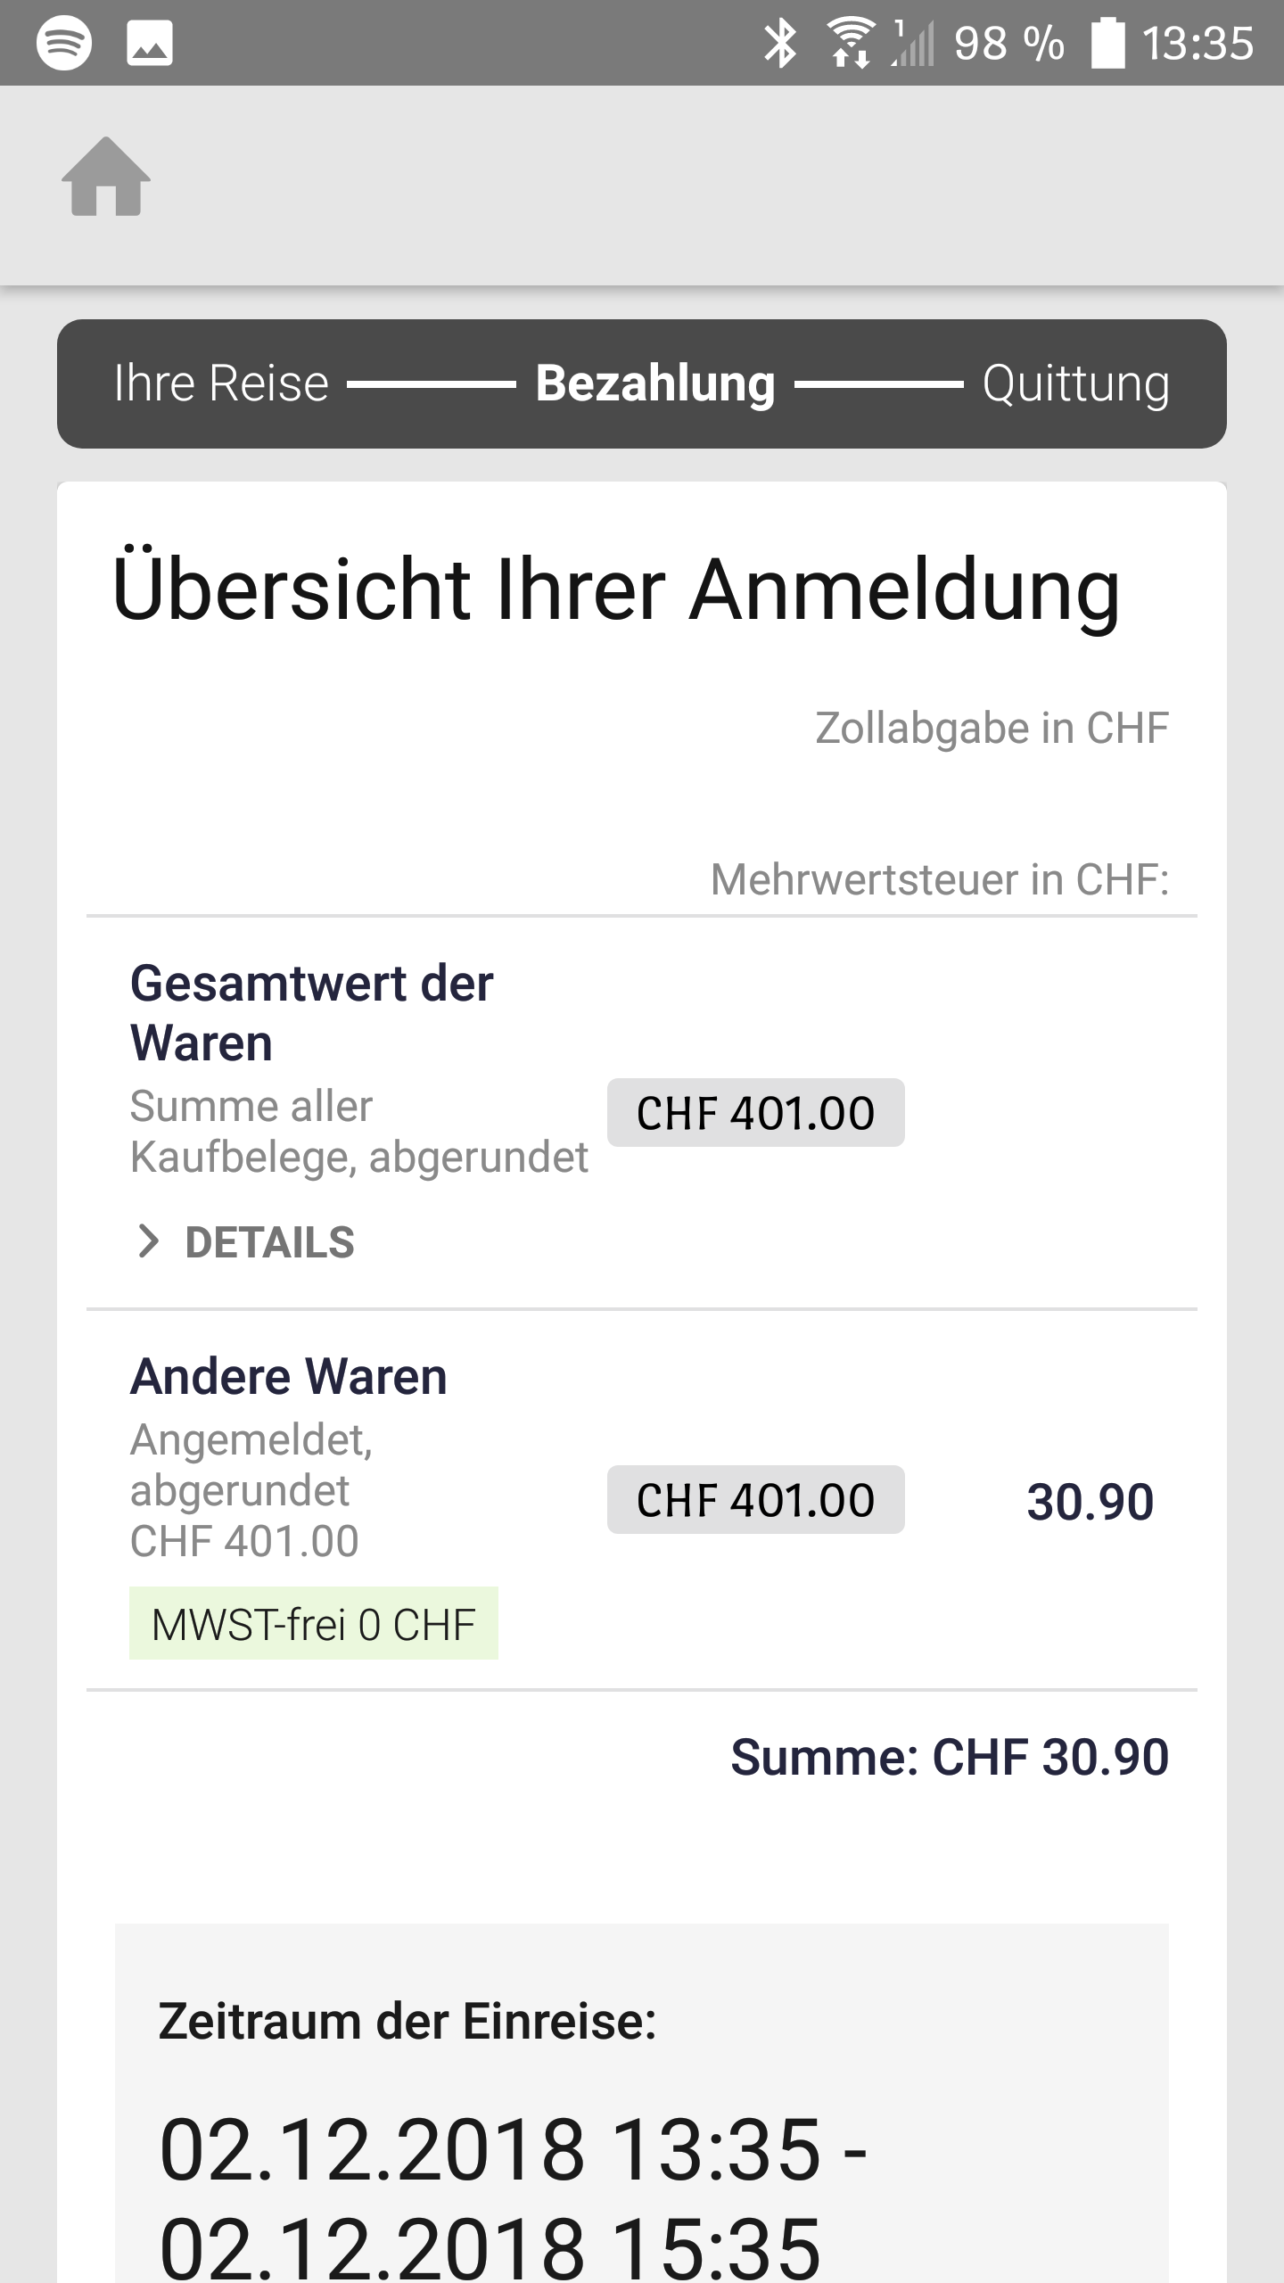
Task: Click the chevron beside DETAILS
Action: 148,1241
